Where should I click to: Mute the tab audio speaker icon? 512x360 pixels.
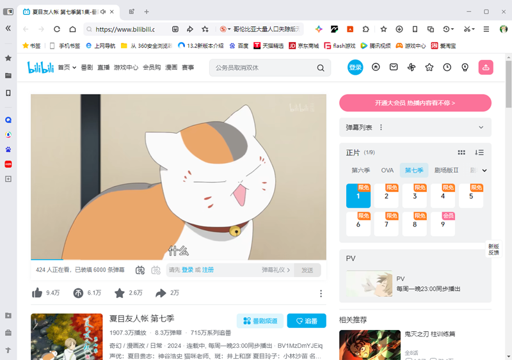103,12
